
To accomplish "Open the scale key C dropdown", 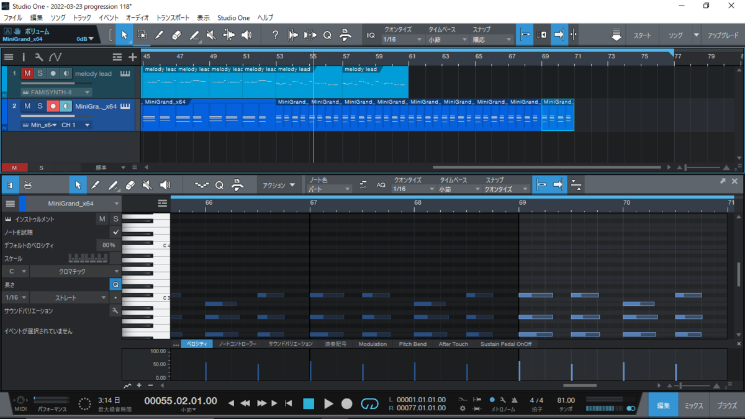I will [16, 271].
